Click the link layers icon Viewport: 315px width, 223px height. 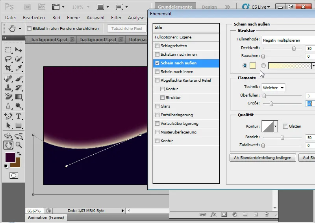click(x=202, y=214)
